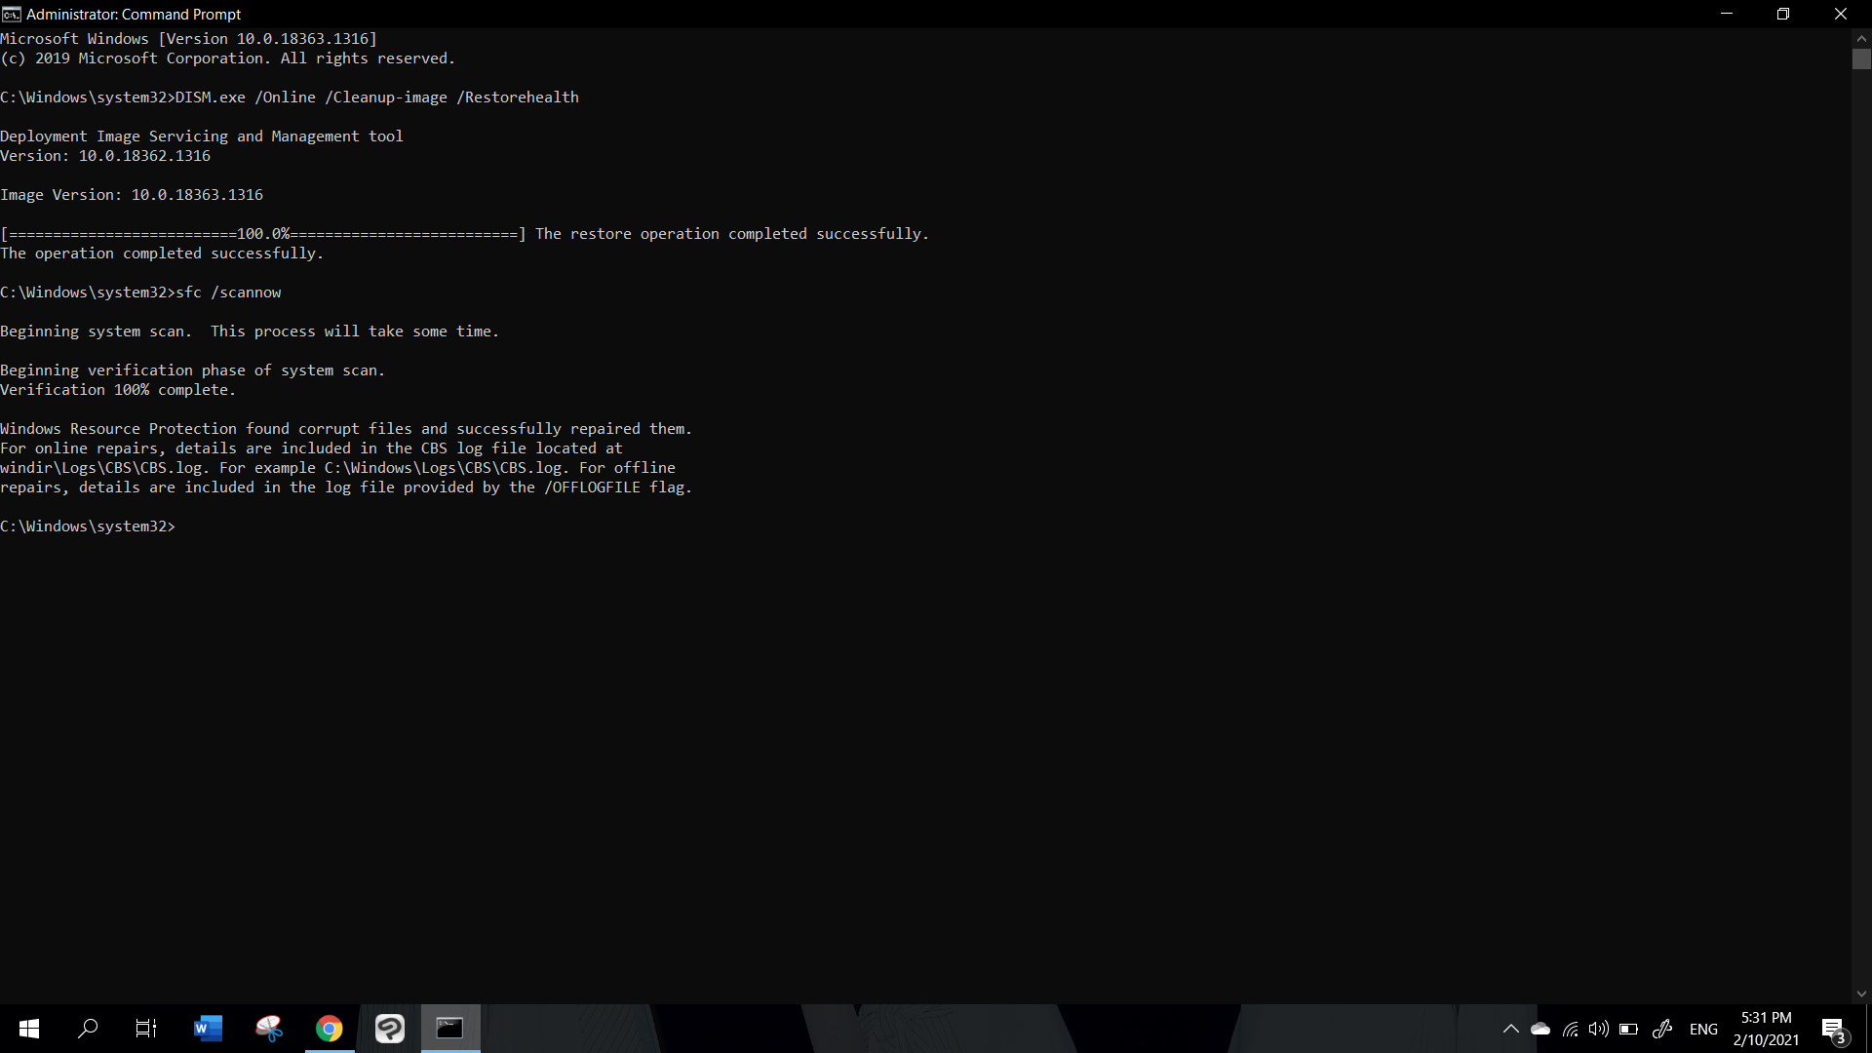Click 'The operation completed successfully.' line

pos(162,253)
